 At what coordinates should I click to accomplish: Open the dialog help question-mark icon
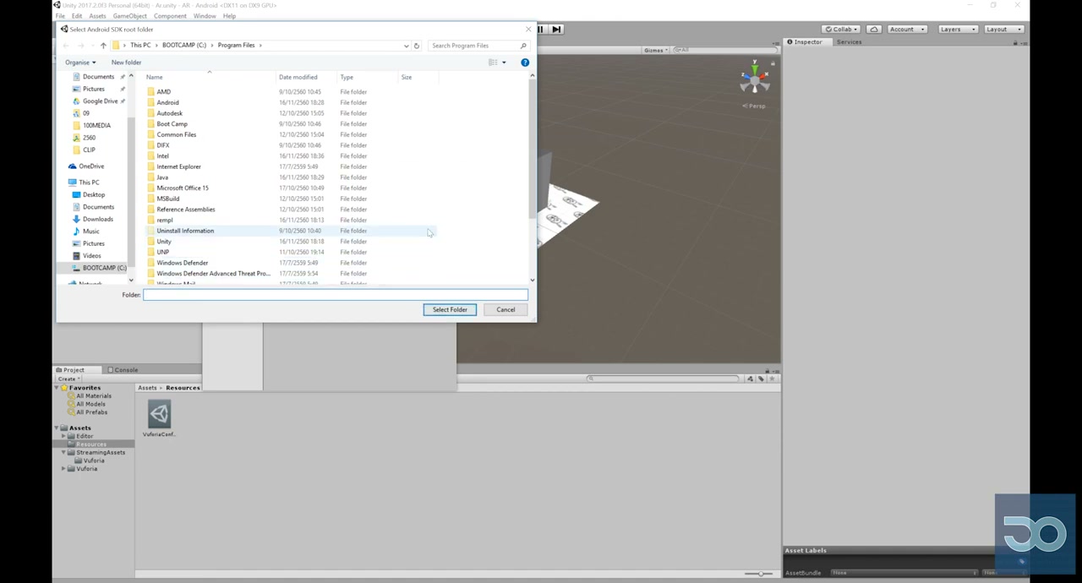point(525,63)
